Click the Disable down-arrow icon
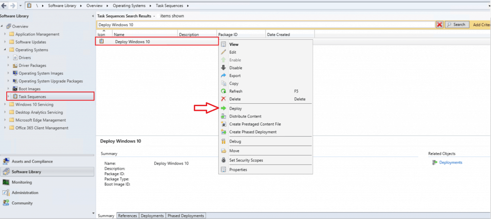The height and width of the screenshot is (219, 491). point(223,68)
